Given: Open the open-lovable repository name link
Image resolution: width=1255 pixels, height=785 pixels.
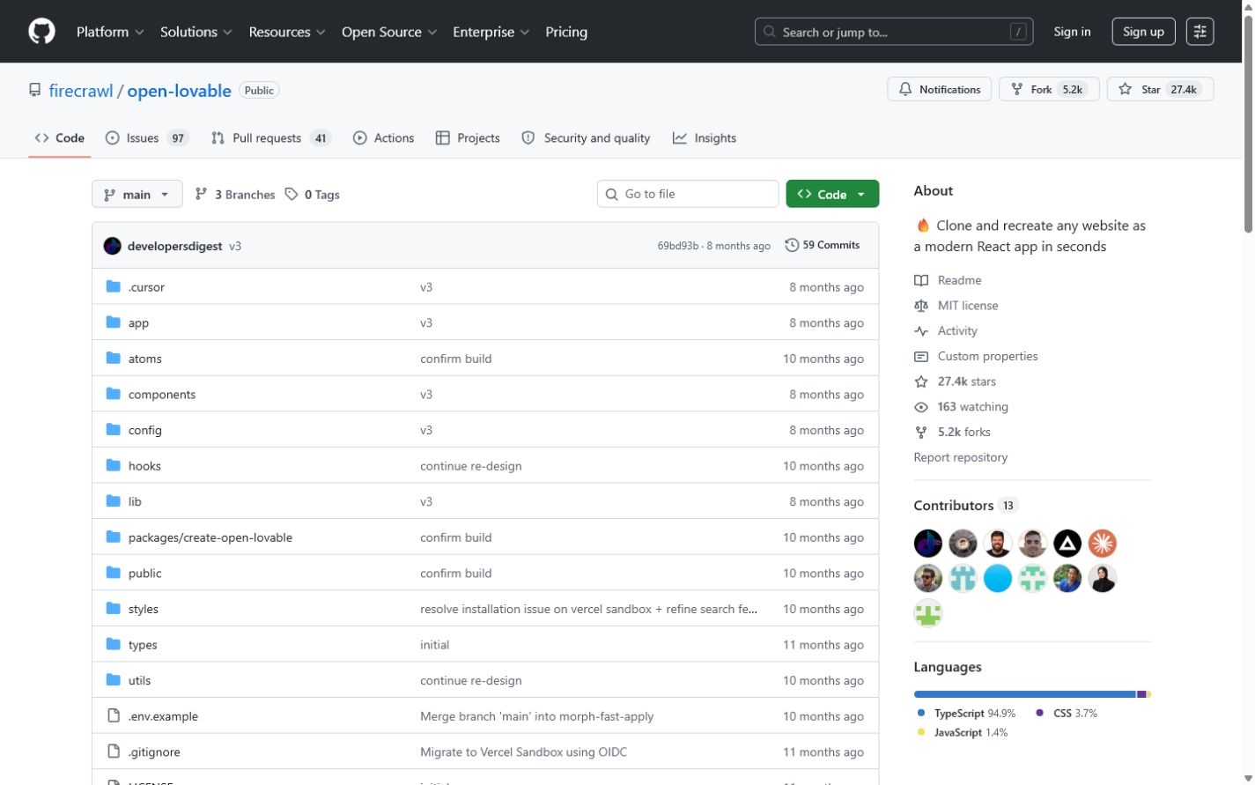Looking at the screenshot, I should tap(179, 91).
